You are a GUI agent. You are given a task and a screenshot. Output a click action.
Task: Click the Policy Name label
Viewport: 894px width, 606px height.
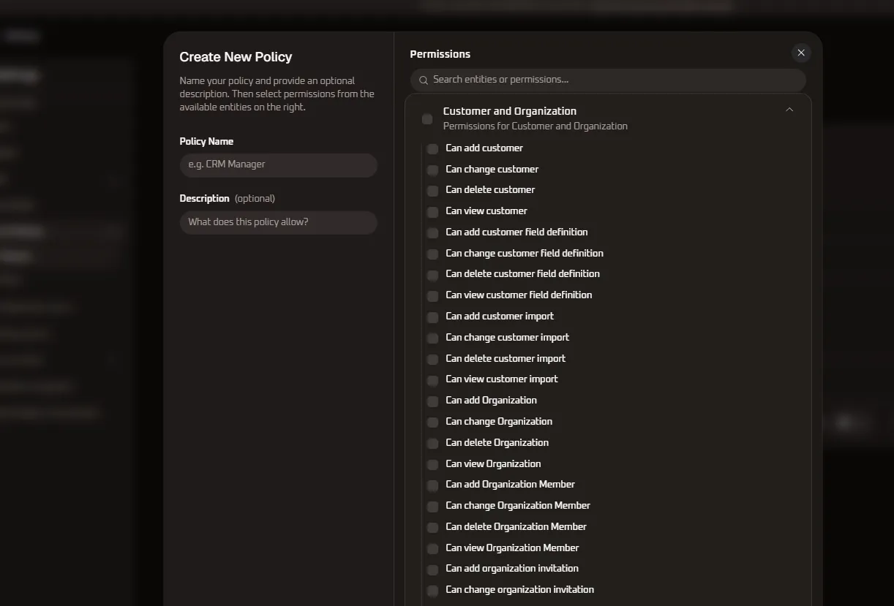pyautogui.click(x=206, y=141)
